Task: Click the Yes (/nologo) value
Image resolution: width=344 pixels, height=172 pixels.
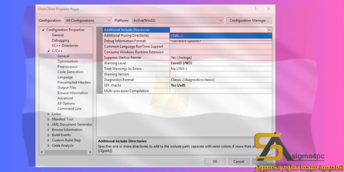Action: point(181,58)
